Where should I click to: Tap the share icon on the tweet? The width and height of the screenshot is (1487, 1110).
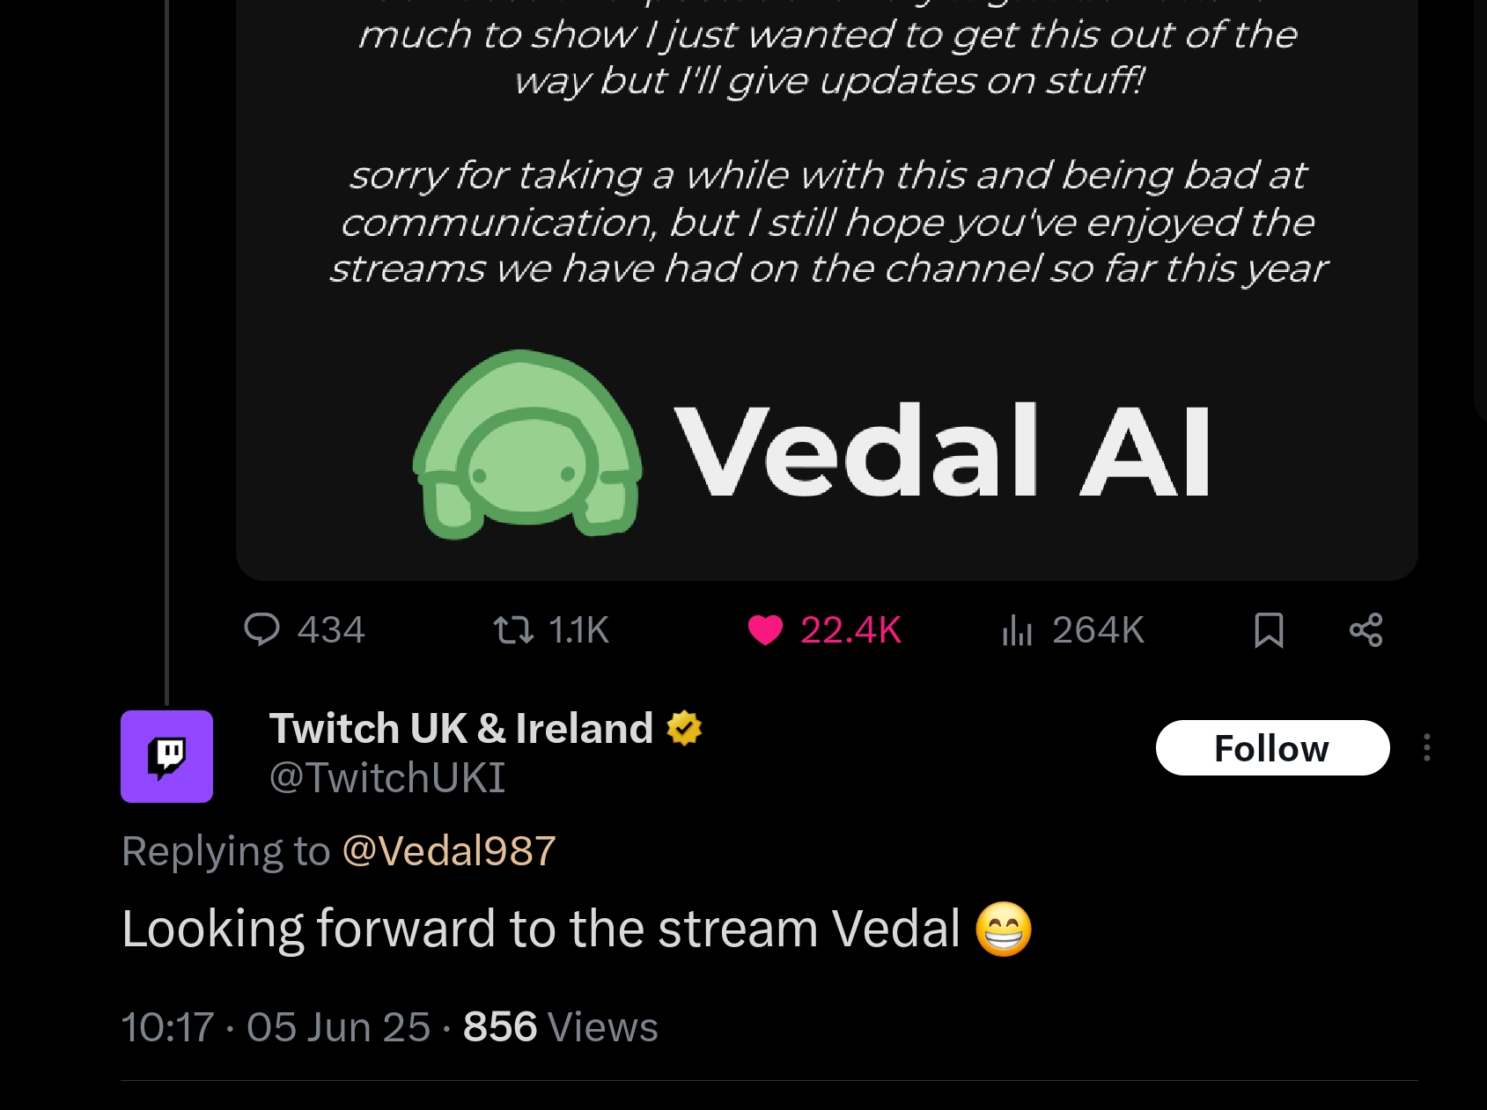[x=1366, y=630]
